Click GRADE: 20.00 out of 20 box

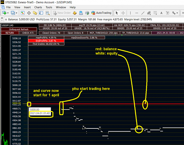click(55, 28)
